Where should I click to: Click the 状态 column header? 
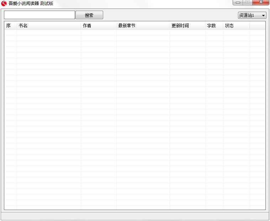236,26
